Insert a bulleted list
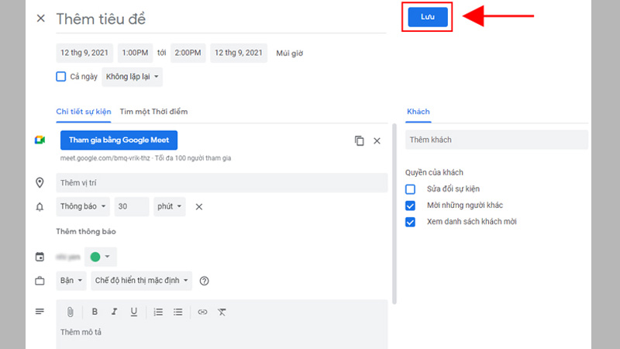This screenshot has height=349, width=620. click(x=178, y=312)
